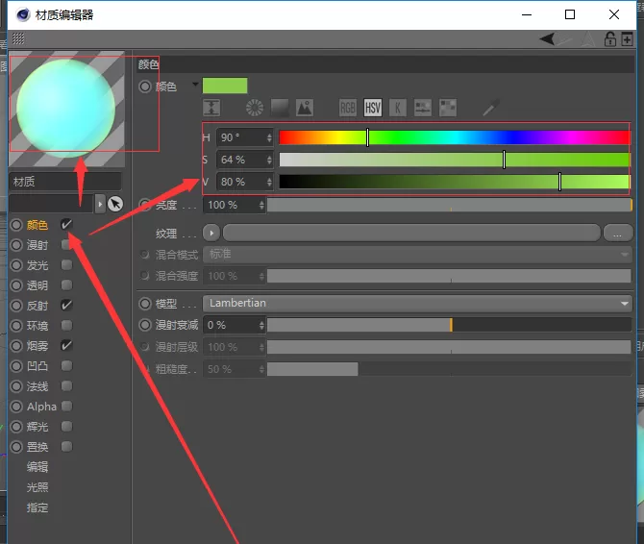
Task: Click the V value slider
Action: 455,182
